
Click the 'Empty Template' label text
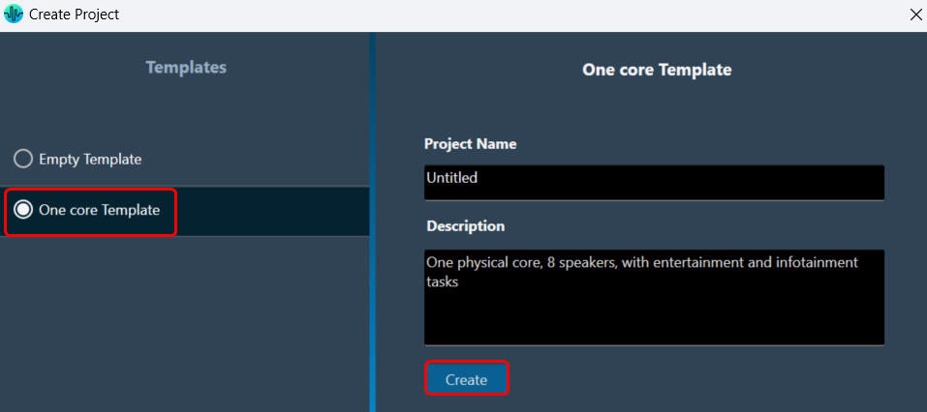click(x=90, y=159)
